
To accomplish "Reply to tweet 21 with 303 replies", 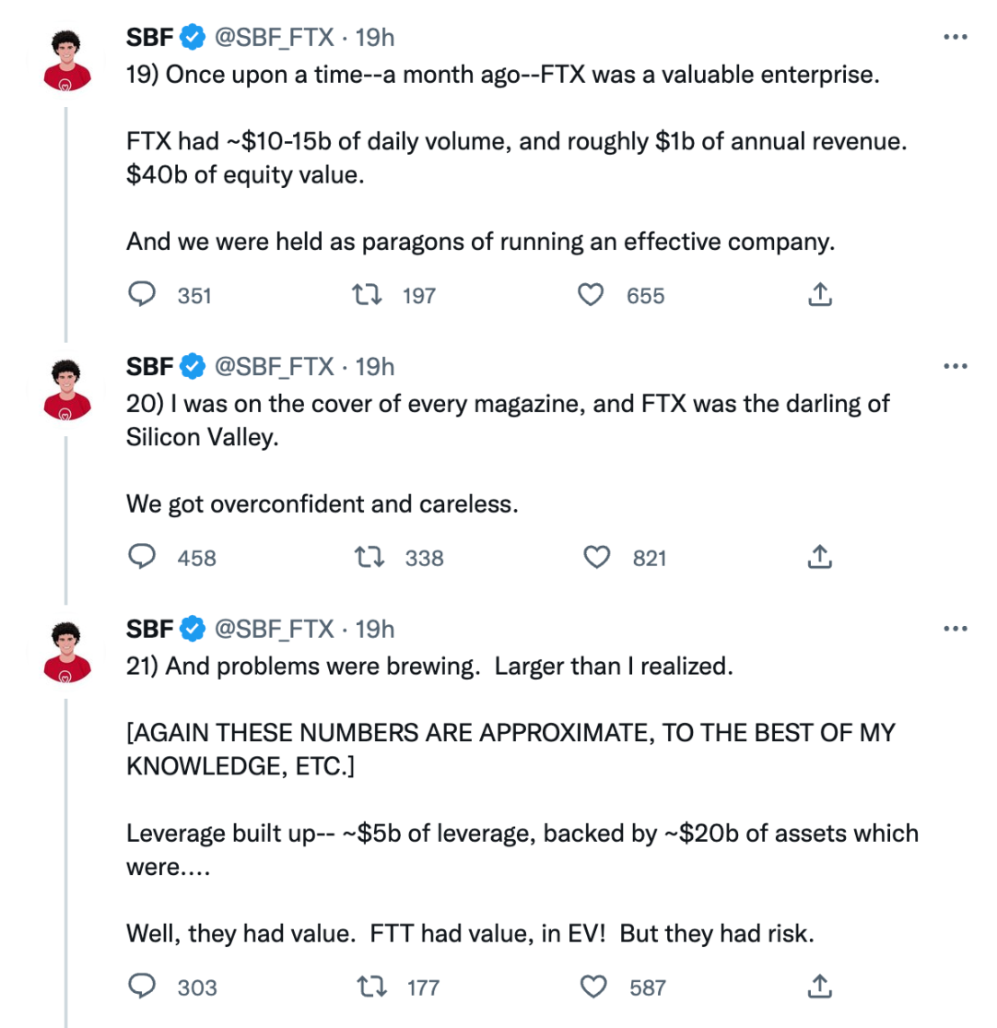I will [141, 987].
